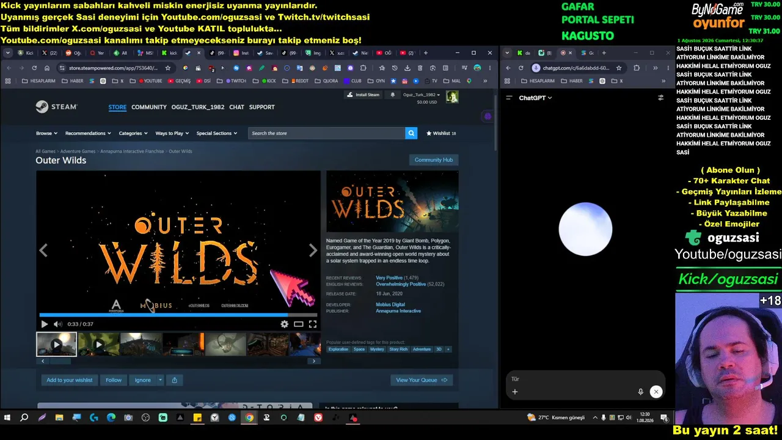The width and height of the screenshot is (782, 440).
Task: Bookmark the Steam page with star icon
Action: click(x=168, y=68)
